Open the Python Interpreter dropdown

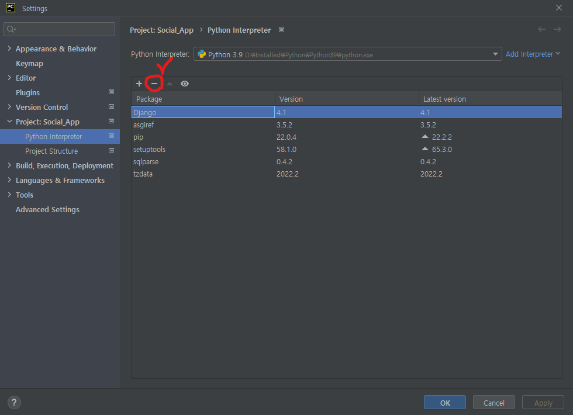pos(495,54)
